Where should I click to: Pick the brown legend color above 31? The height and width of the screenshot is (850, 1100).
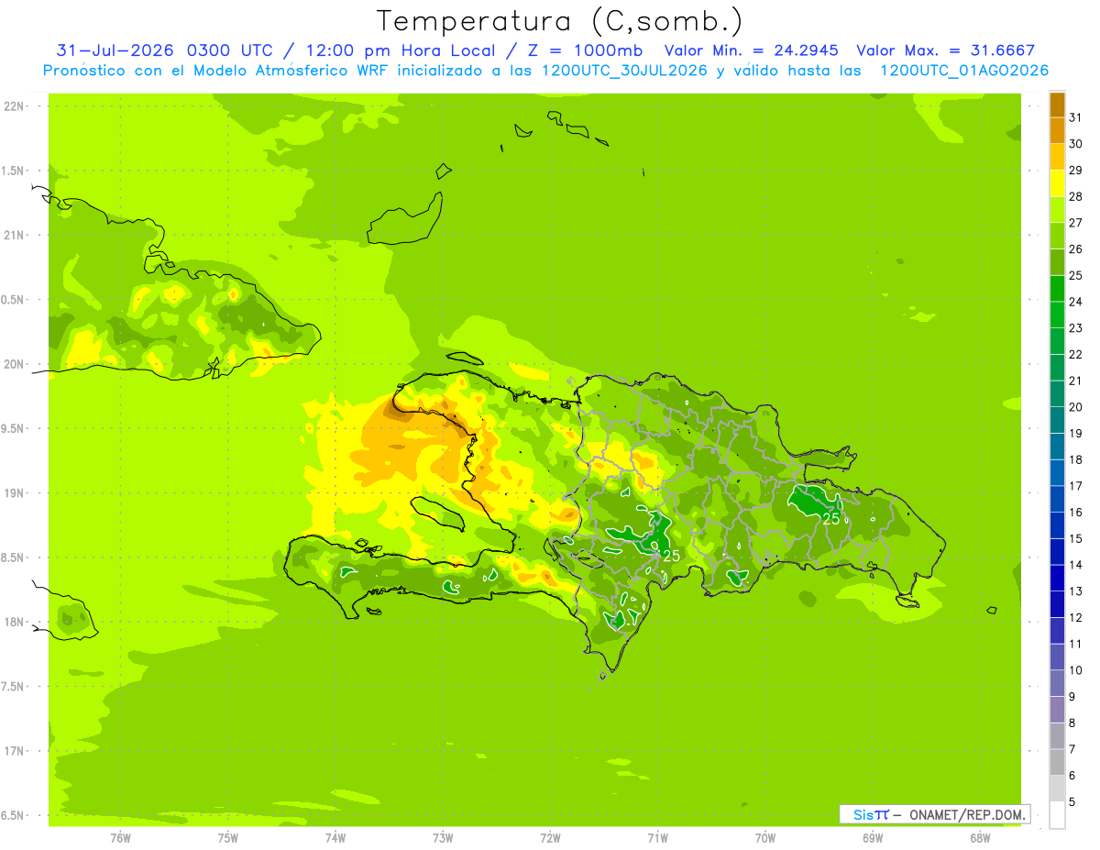[x=1057, y=104]
